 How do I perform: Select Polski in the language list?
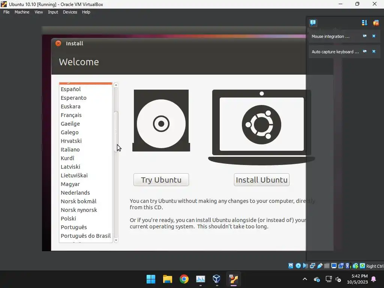(x=85, y=219)
